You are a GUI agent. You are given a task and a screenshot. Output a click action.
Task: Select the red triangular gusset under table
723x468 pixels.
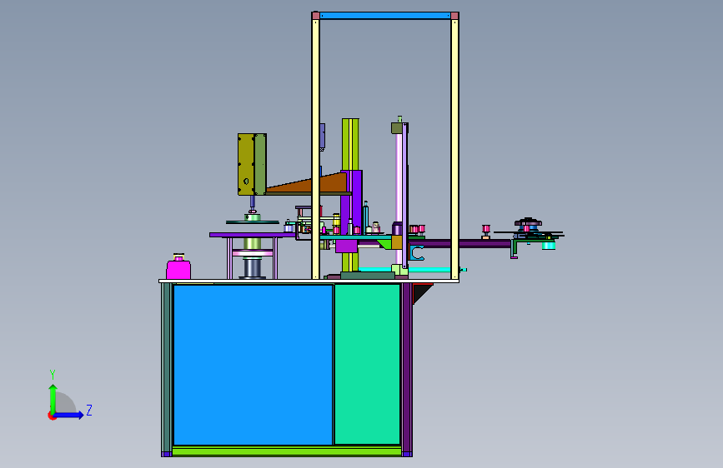click(x=421, y=293)
